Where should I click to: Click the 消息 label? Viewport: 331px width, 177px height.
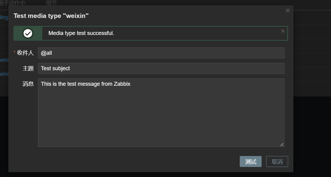point(28,84)
